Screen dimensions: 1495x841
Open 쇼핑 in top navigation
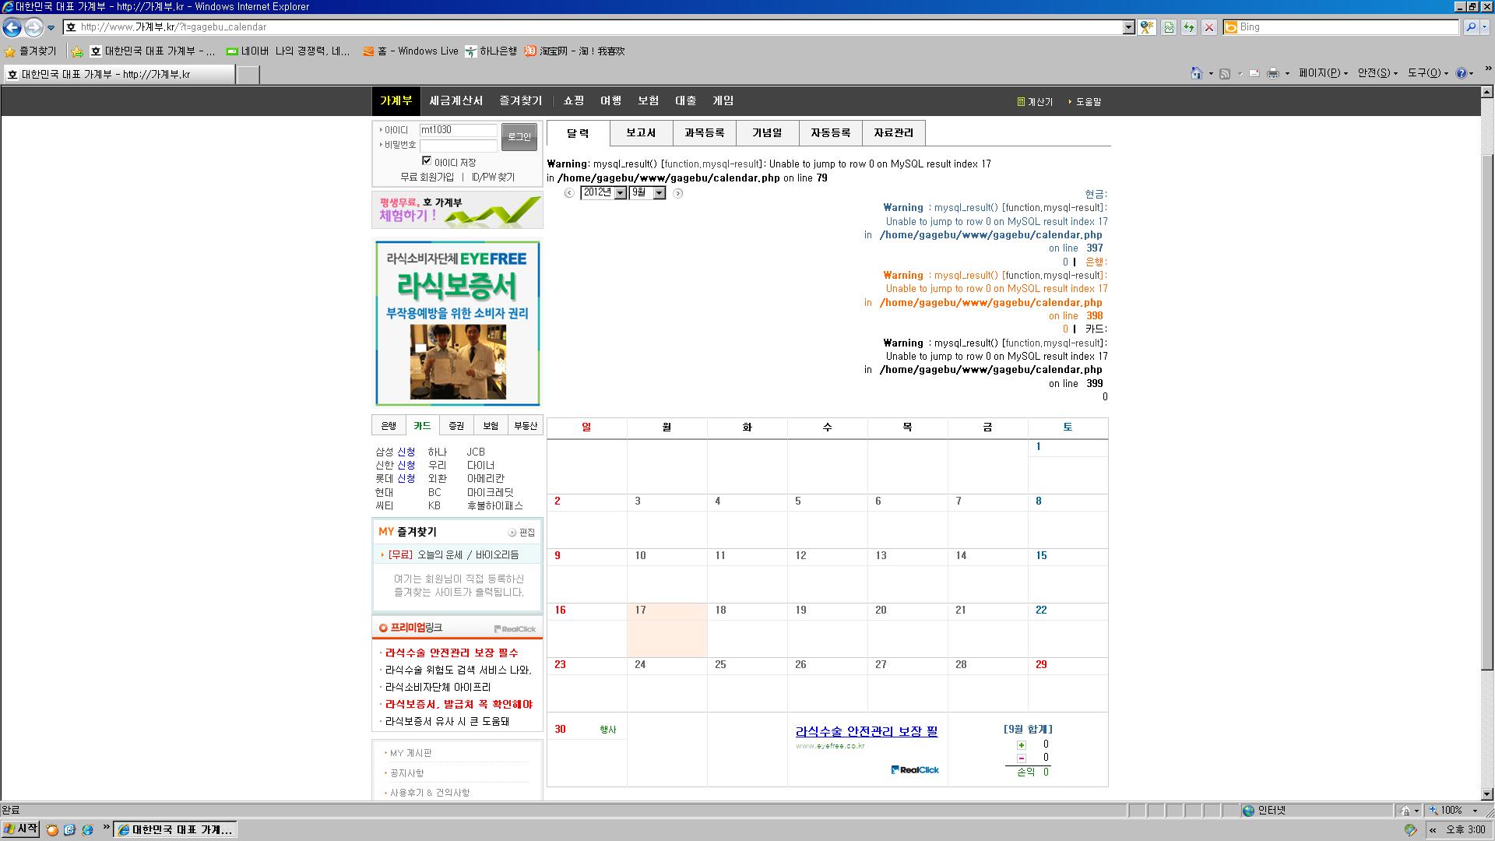[x=573, y=101]
